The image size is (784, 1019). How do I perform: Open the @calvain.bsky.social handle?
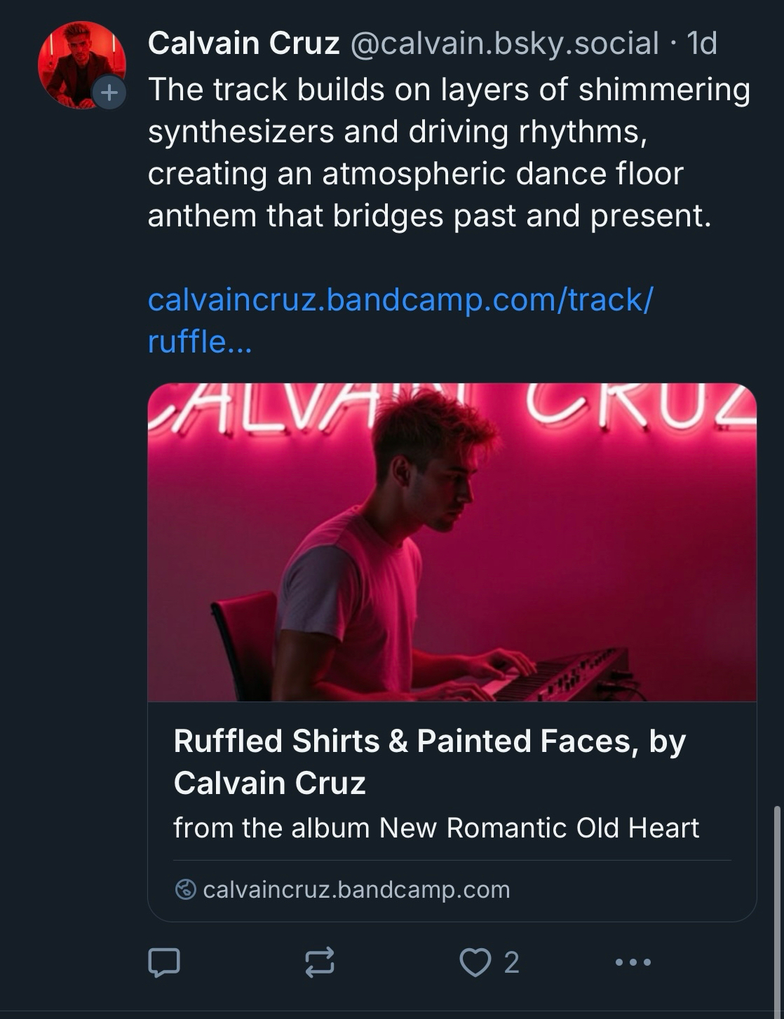click(x=503, y=43)
